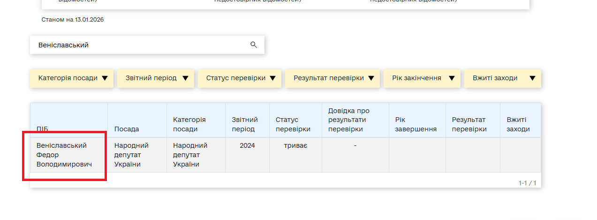Click the 2024 reporting period cell
597x220 pixels.
[x=247, y=145]
